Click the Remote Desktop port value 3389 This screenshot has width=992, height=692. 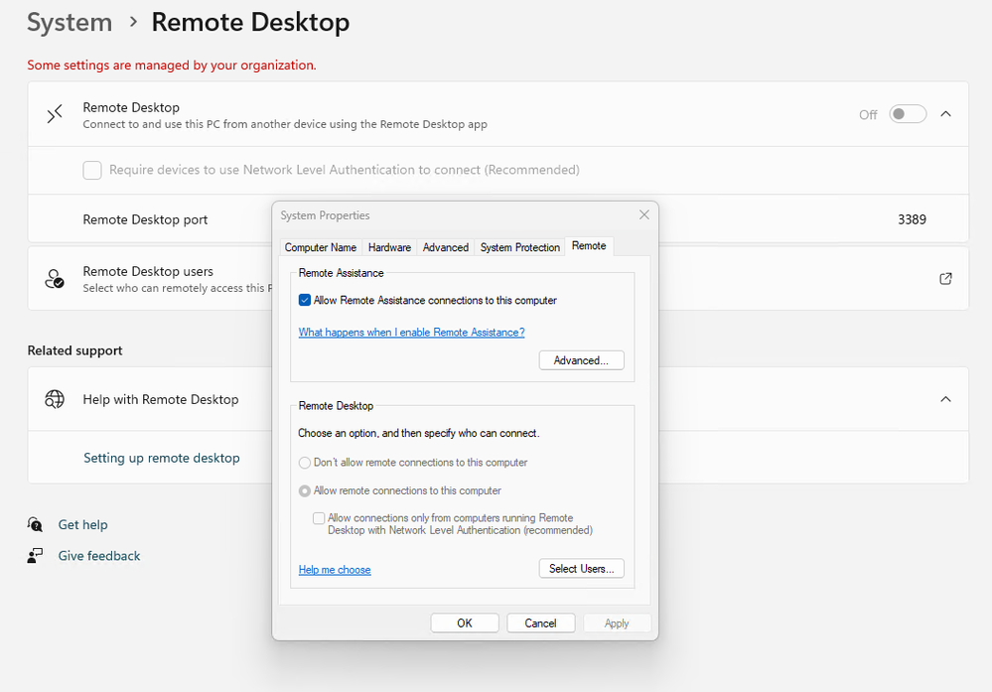point(912,219)
